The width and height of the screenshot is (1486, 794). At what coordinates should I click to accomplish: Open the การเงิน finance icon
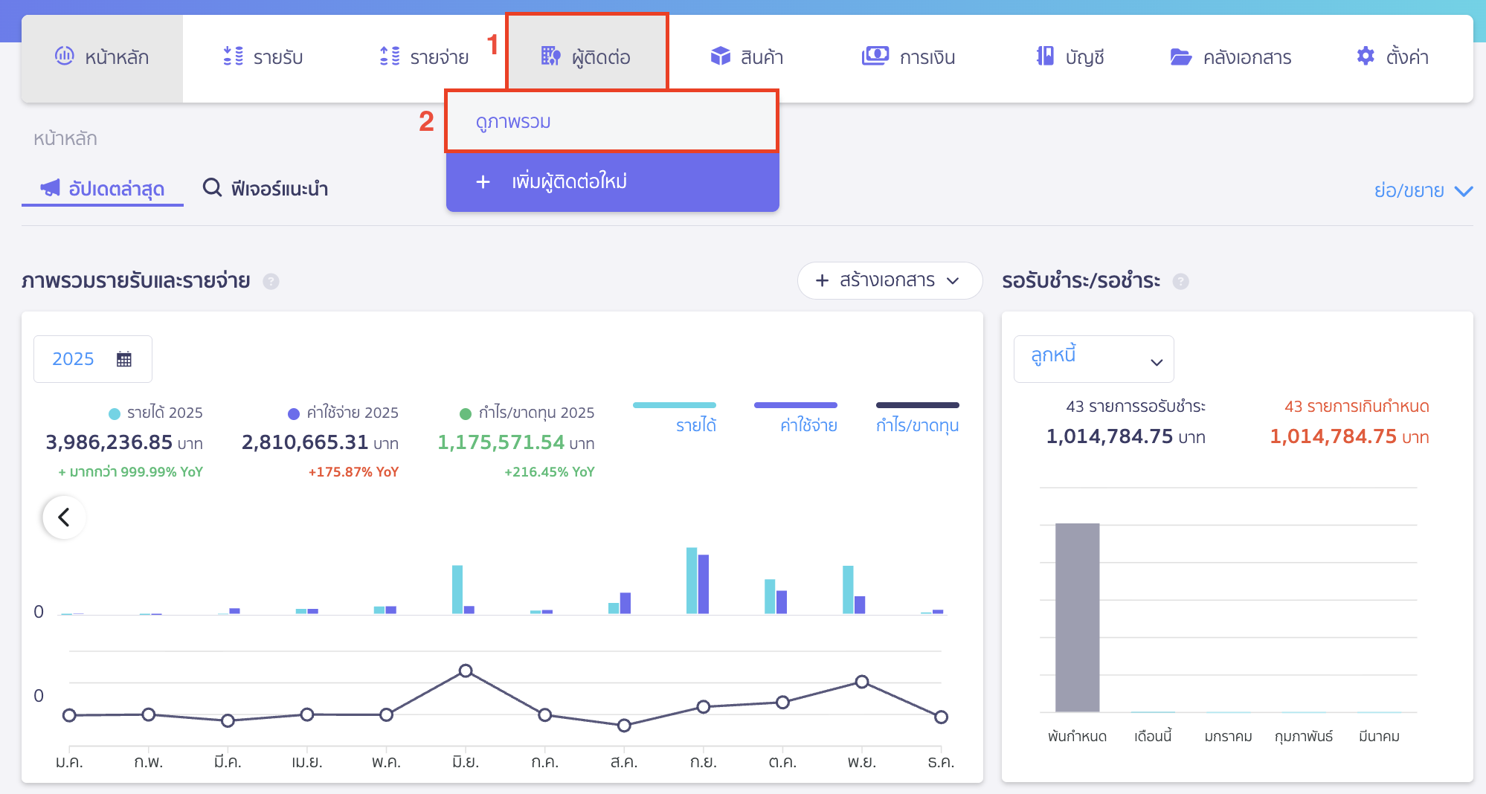coord(875,55)
